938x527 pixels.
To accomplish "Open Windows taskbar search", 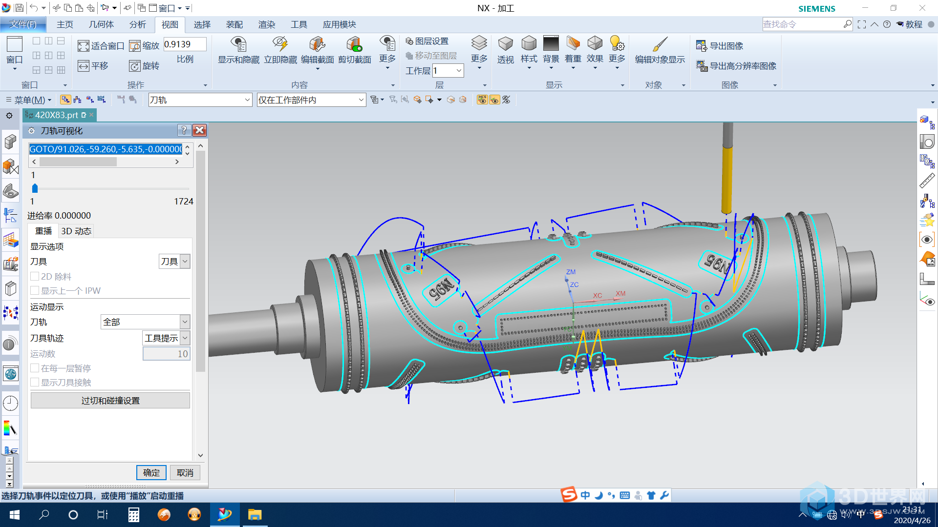I will tap(44, 515).
